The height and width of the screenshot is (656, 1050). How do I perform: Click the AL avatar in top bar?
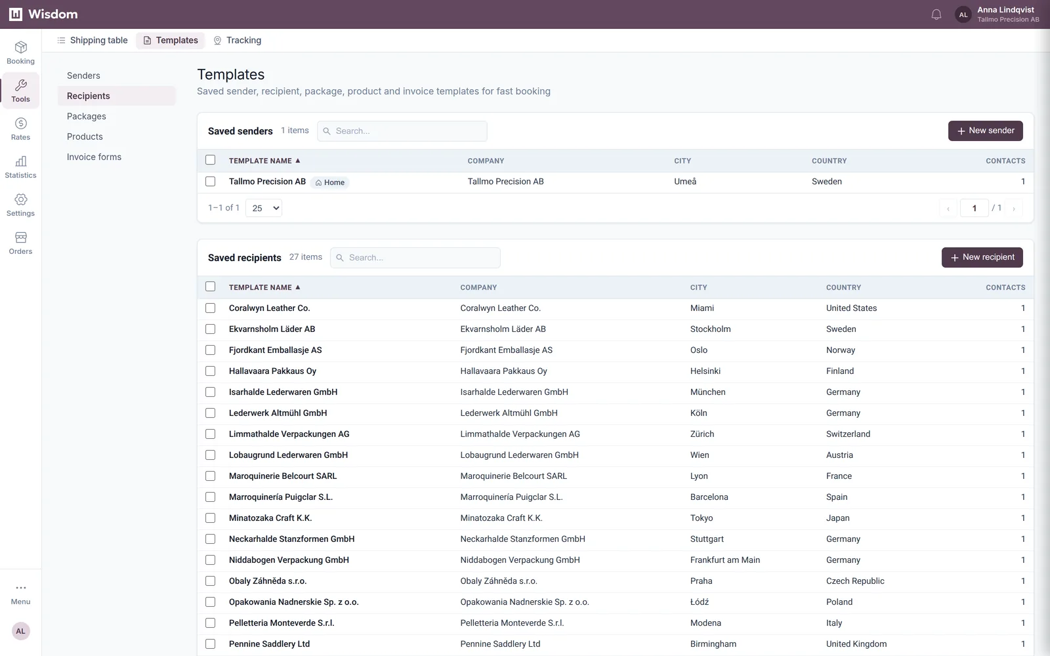[963, 14]
